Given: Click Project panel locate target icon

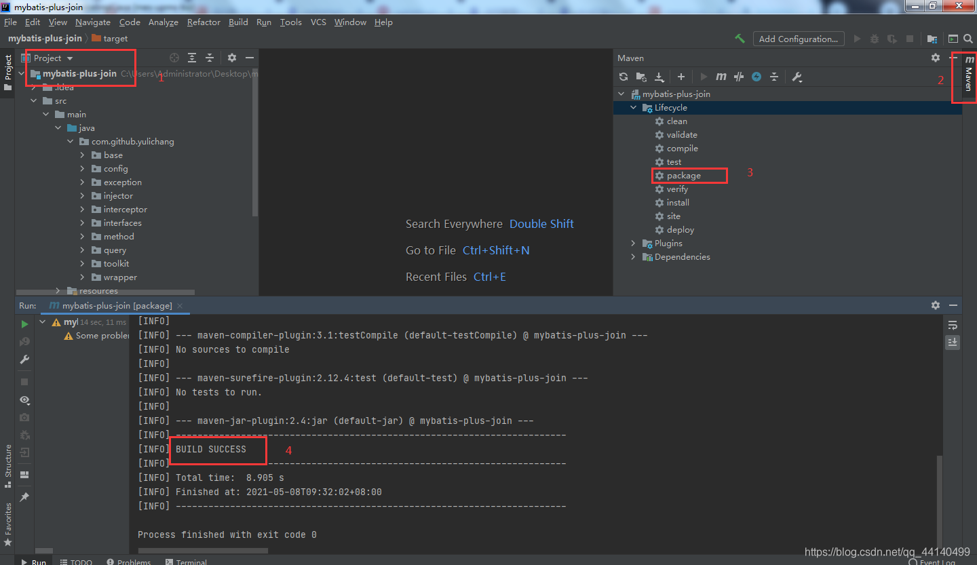Looking at the screenshot, I should click(174, 58).
